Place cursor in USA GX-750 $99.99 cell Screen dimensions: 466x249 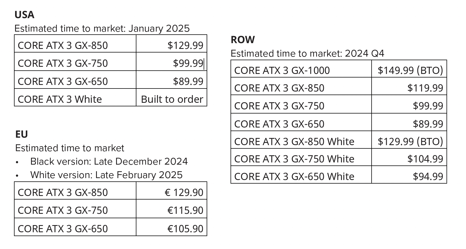[188, 63]
